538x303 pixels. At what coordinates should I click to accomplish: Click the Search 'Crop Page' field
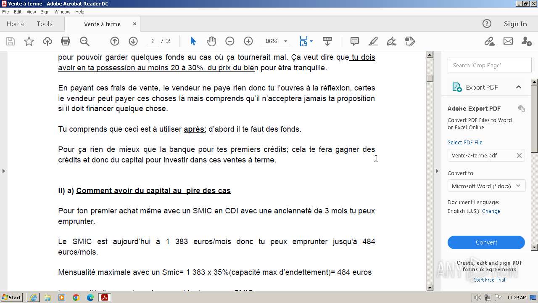pyautogui.click(x=490, y=65)
